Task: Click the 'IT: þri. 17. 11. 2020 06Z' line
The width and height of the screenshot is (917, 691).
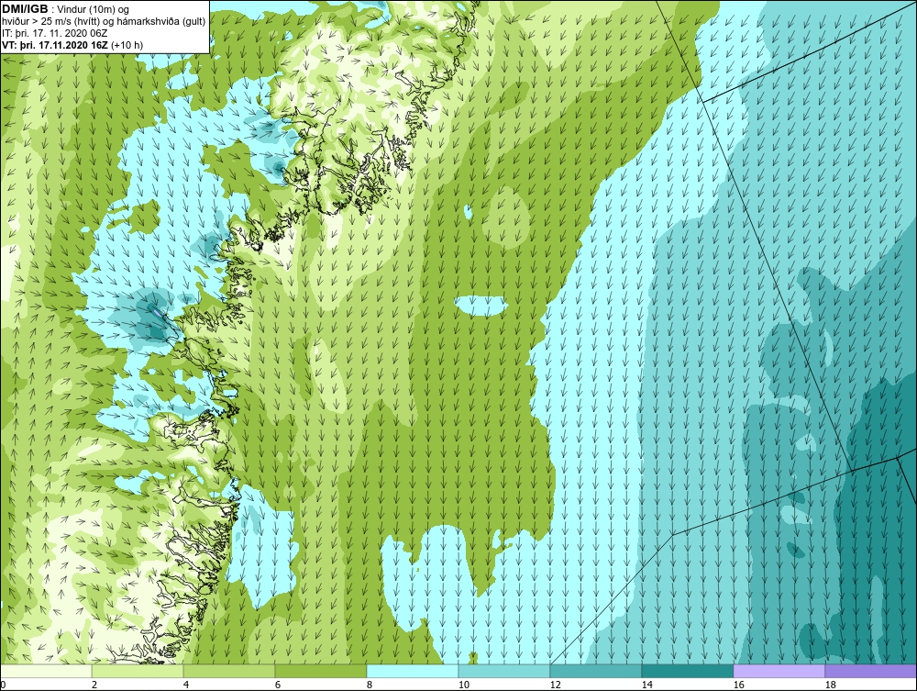Action: point(55,33)
